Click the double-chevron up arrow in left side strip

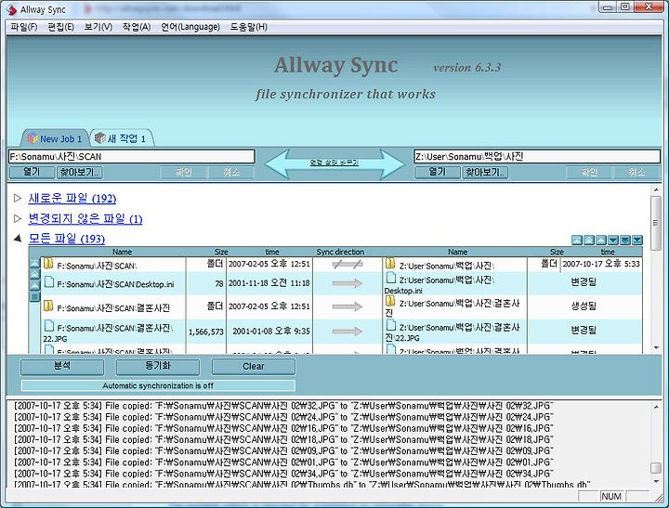pos(34,274)
